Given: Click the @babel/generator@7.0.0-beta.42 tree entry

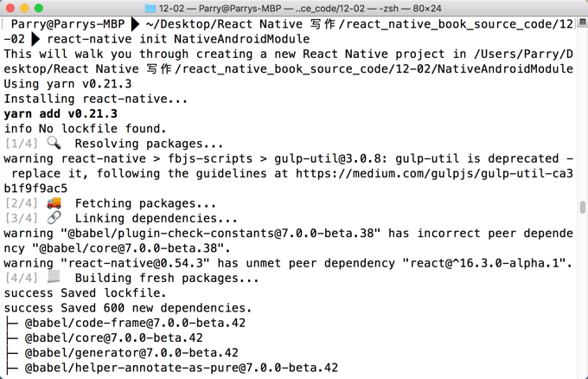Looking at the screenshot, I should 131,353.
